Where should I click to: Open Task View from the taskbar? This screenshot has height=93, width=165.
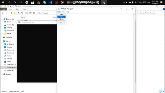pos(21,2)
